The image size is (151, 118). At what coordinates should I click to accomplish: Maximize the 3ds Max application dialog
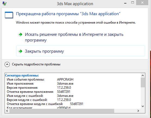pyautogui.click(x=133, y=3)
